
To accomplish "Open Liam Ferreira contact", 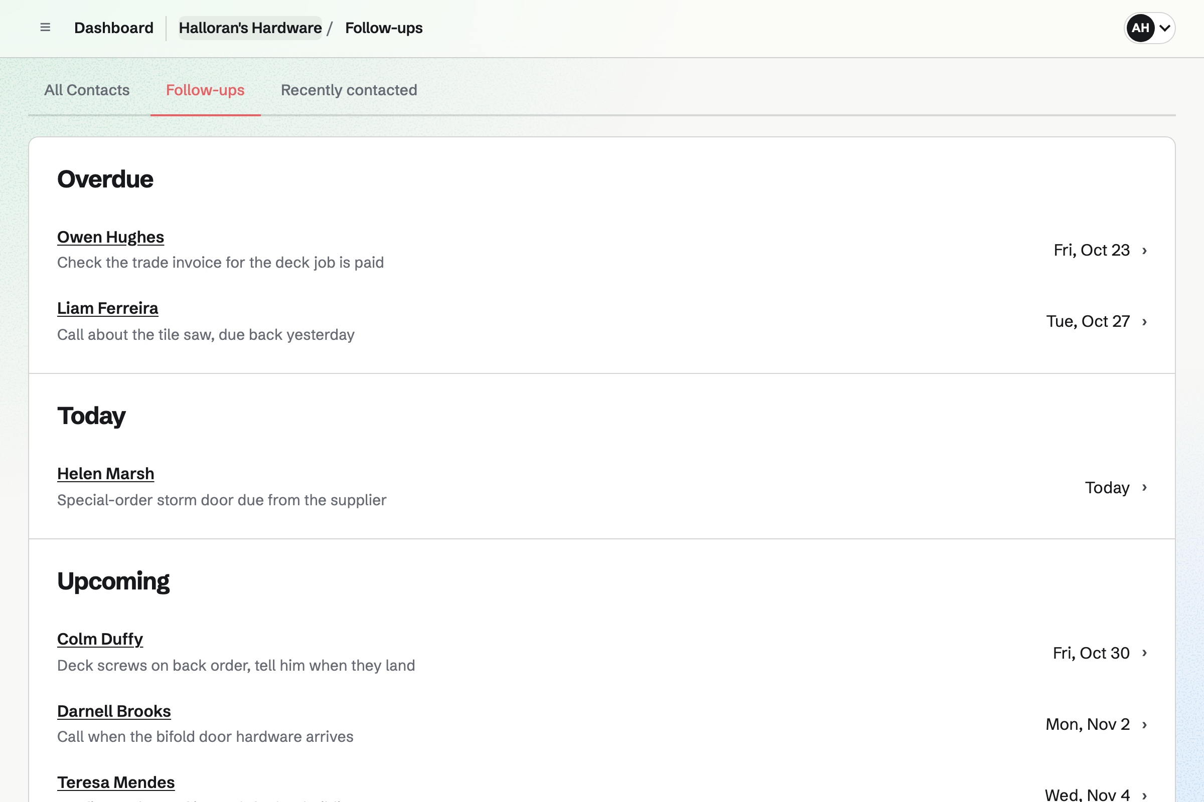I will tap(107, 308).
